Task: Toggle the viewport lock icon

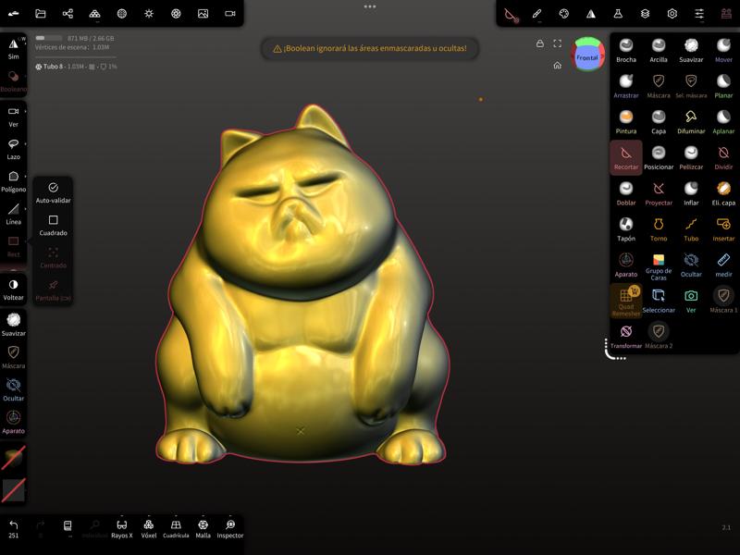Action: click(x=540, y=43)
